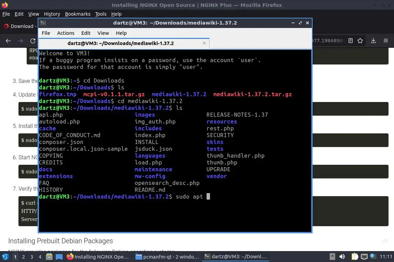Click 'composer.local.json-sample' in terminal listing
Viewport: 394px width, 262px height.
(x=83, y=149)
